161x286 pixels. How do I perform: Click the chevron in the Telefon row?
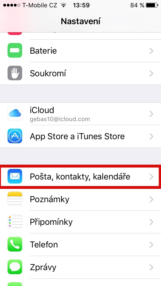tap(151, 245)
